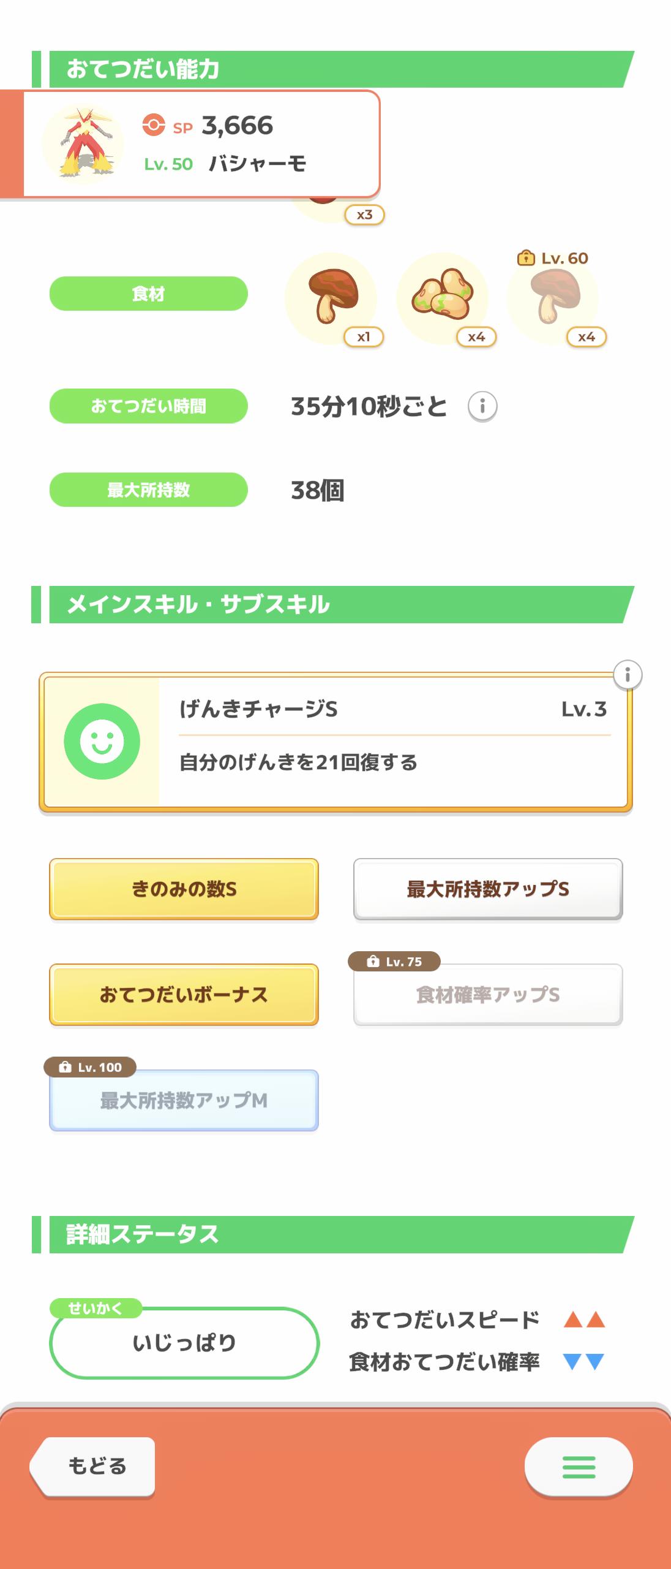The width and height of the screenshot is (671, 1569).
Task: Select the 最大所持数アップS sub skill
Action: 488,889
